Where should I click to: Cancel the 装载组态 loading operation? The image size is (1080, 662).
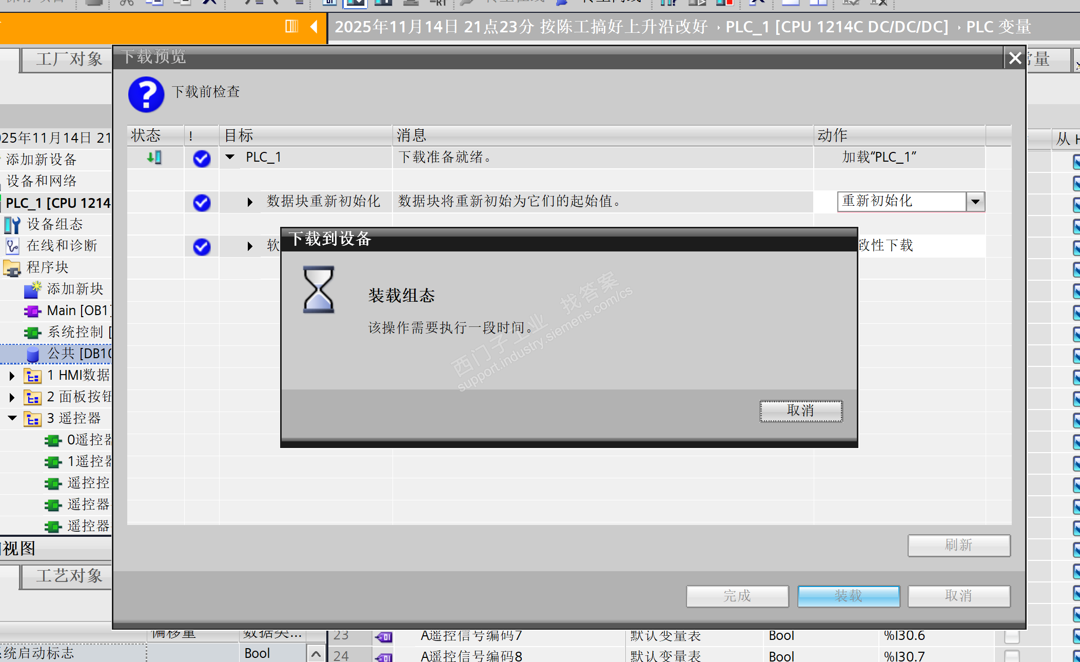(800, 411)
